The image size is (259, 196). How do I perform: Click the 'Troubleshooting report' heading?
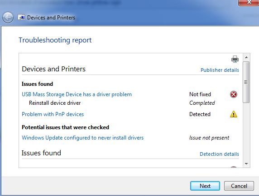[x=55, y=40]
